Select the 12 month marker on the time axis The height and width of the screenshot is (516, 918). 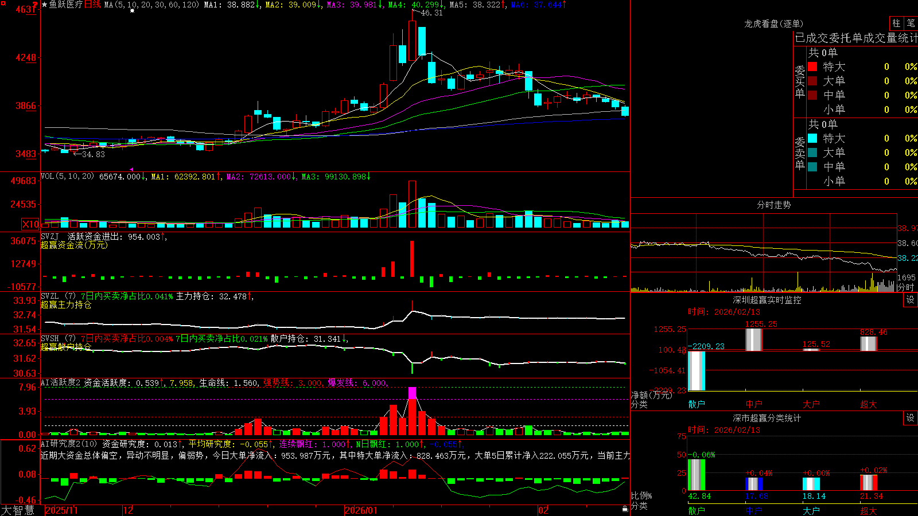pyautogui.click(x=129, y=510)
